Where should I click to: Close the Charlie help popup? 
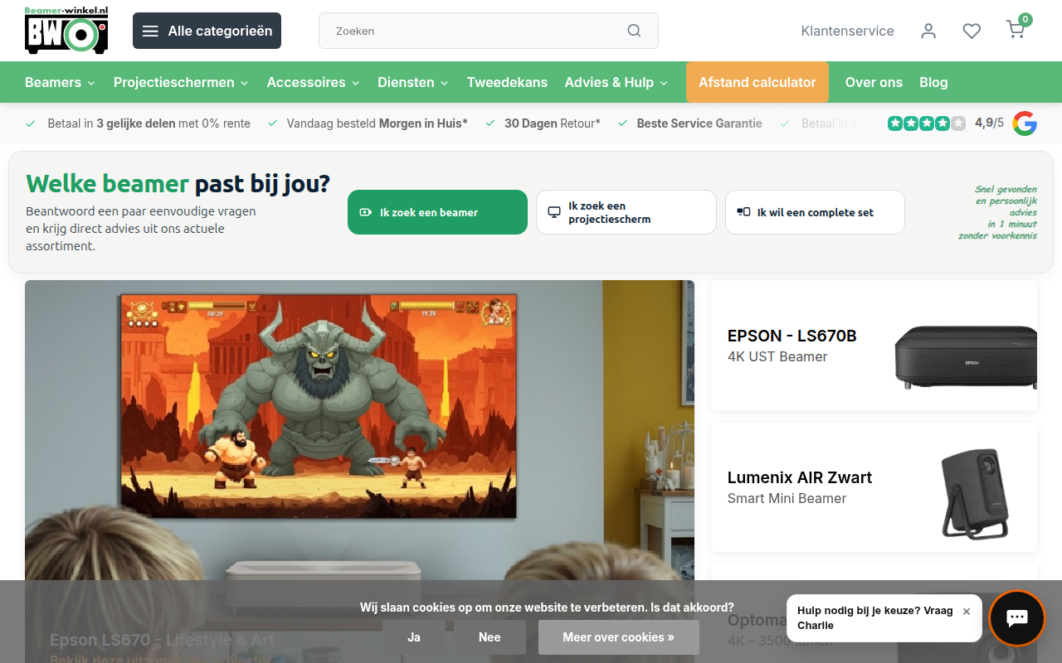967,612
